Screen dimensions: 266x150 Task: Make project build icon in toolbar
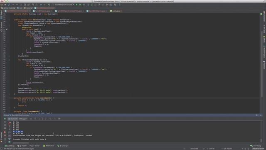click(49, 5)
